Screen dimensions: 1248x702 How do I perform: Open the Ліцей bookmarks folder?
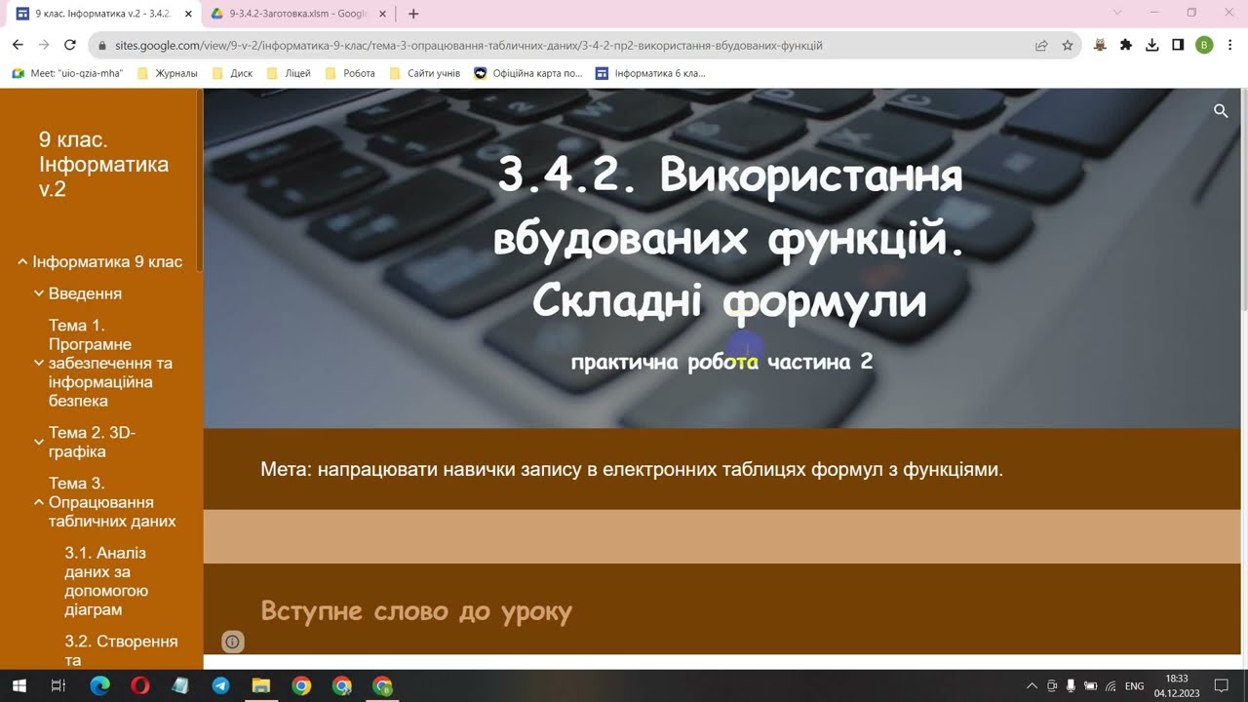click(x=288, y=73)
